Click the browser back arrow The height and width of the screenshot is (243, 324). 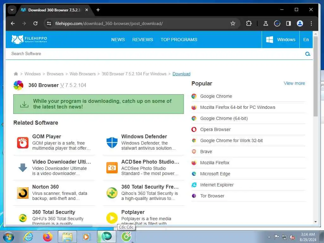13,23
